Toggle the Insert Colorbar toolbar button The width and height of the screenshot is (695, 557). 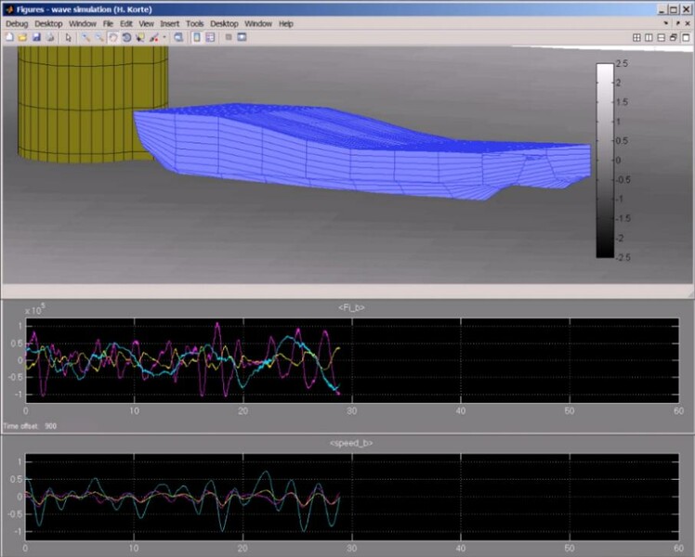tap(196, 37)
